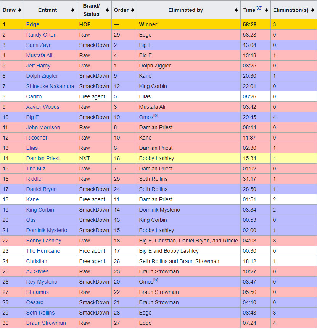The width and height of the screenshot is (317, 329).
Task: Sort table by Draw column arrows
Action: click(19, 10)
